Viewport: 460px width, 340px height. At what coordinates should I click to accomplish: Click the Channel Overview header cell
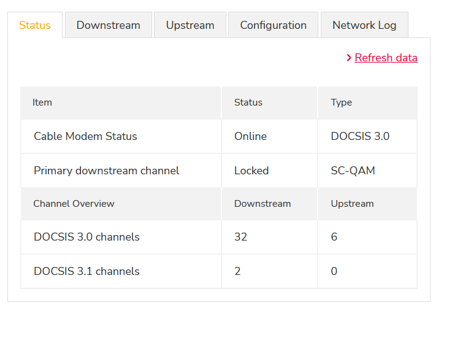[x=74, y=204]
